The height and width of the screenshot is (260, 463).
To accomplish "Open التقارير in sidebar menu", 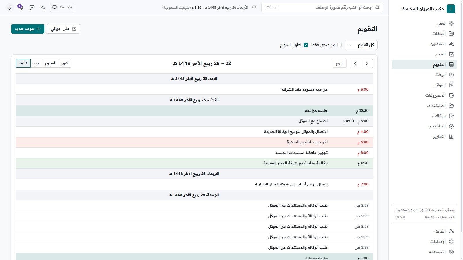I will point(424,137).
